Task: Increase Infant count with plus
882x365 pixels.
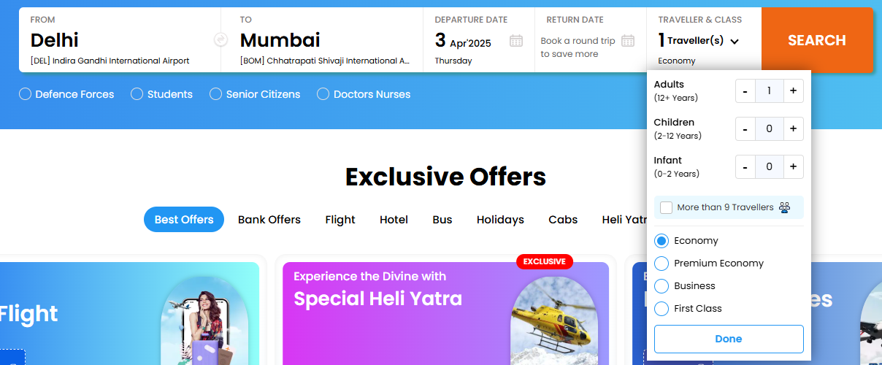Action: 793,167
